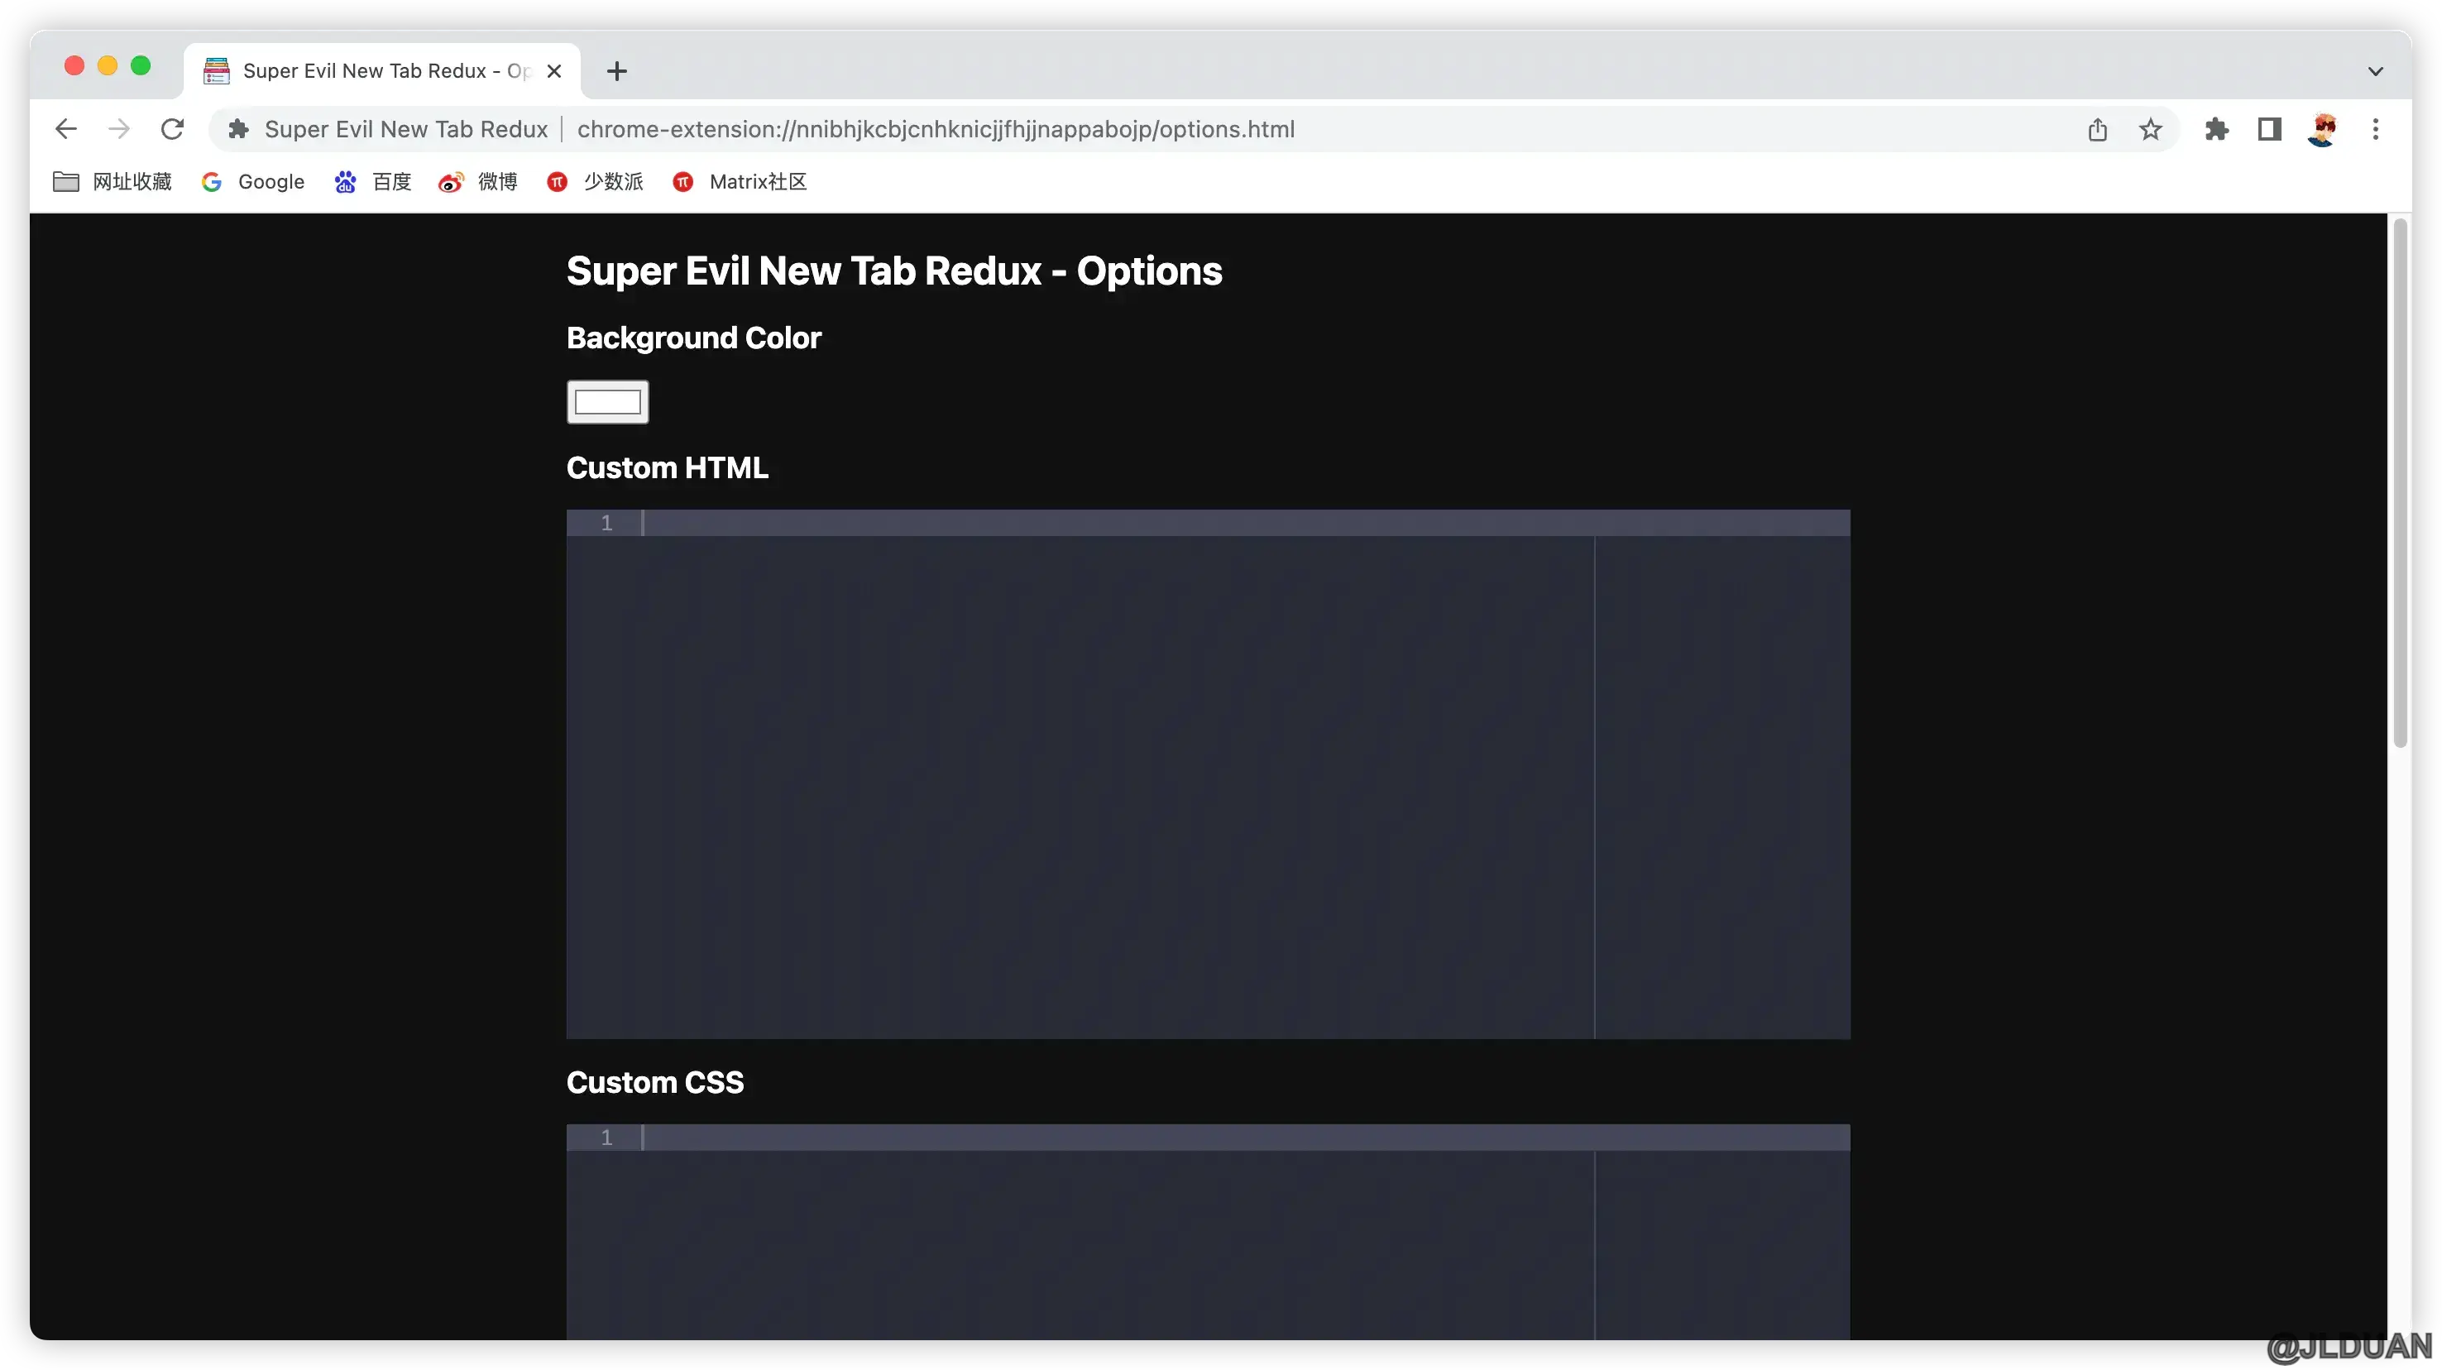Open the 百度 bookmark
Viewport: 2442px width, 1370px height.
coord(372,181)
